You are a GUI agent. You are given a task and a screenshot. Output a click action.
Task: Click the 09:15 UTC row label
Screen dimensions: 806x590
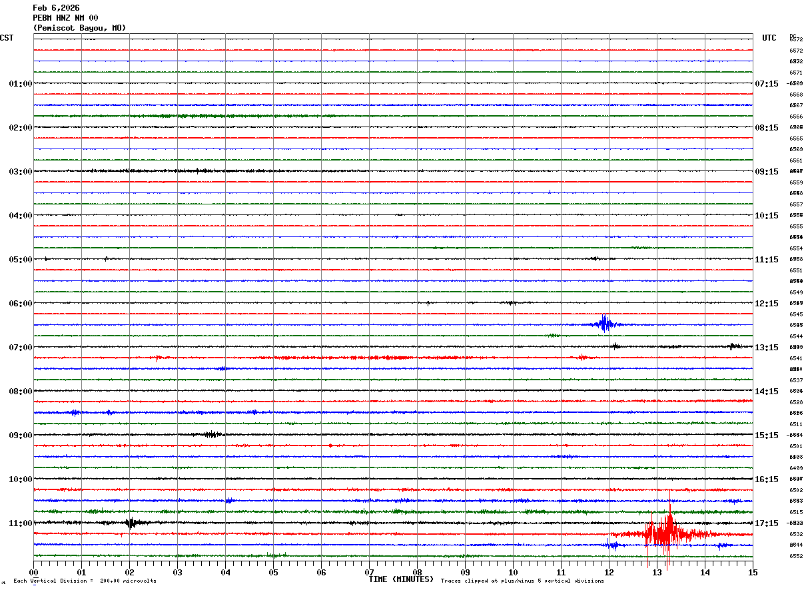click(x=767, y=172)
